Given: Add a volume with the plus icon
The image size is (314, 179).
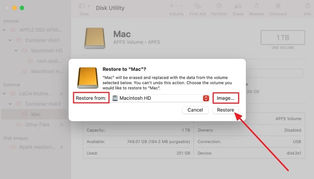Looking at the screenshot, I should [x=172, y=6].
